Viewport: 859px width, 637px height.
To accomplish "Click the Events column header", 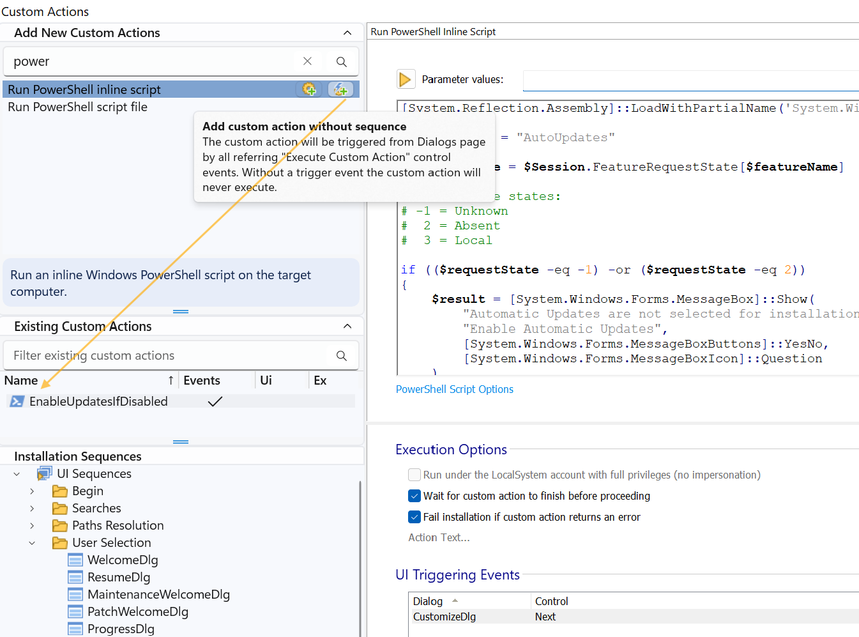I will pyautogui.click(x=217, y=380).
